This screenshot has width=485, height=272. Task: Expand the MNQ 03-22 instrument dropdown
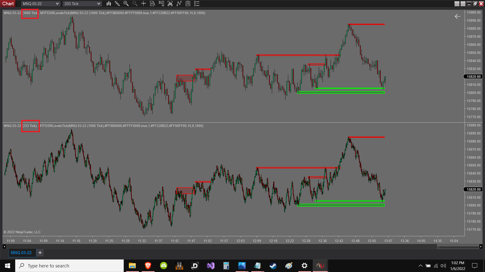57,4
